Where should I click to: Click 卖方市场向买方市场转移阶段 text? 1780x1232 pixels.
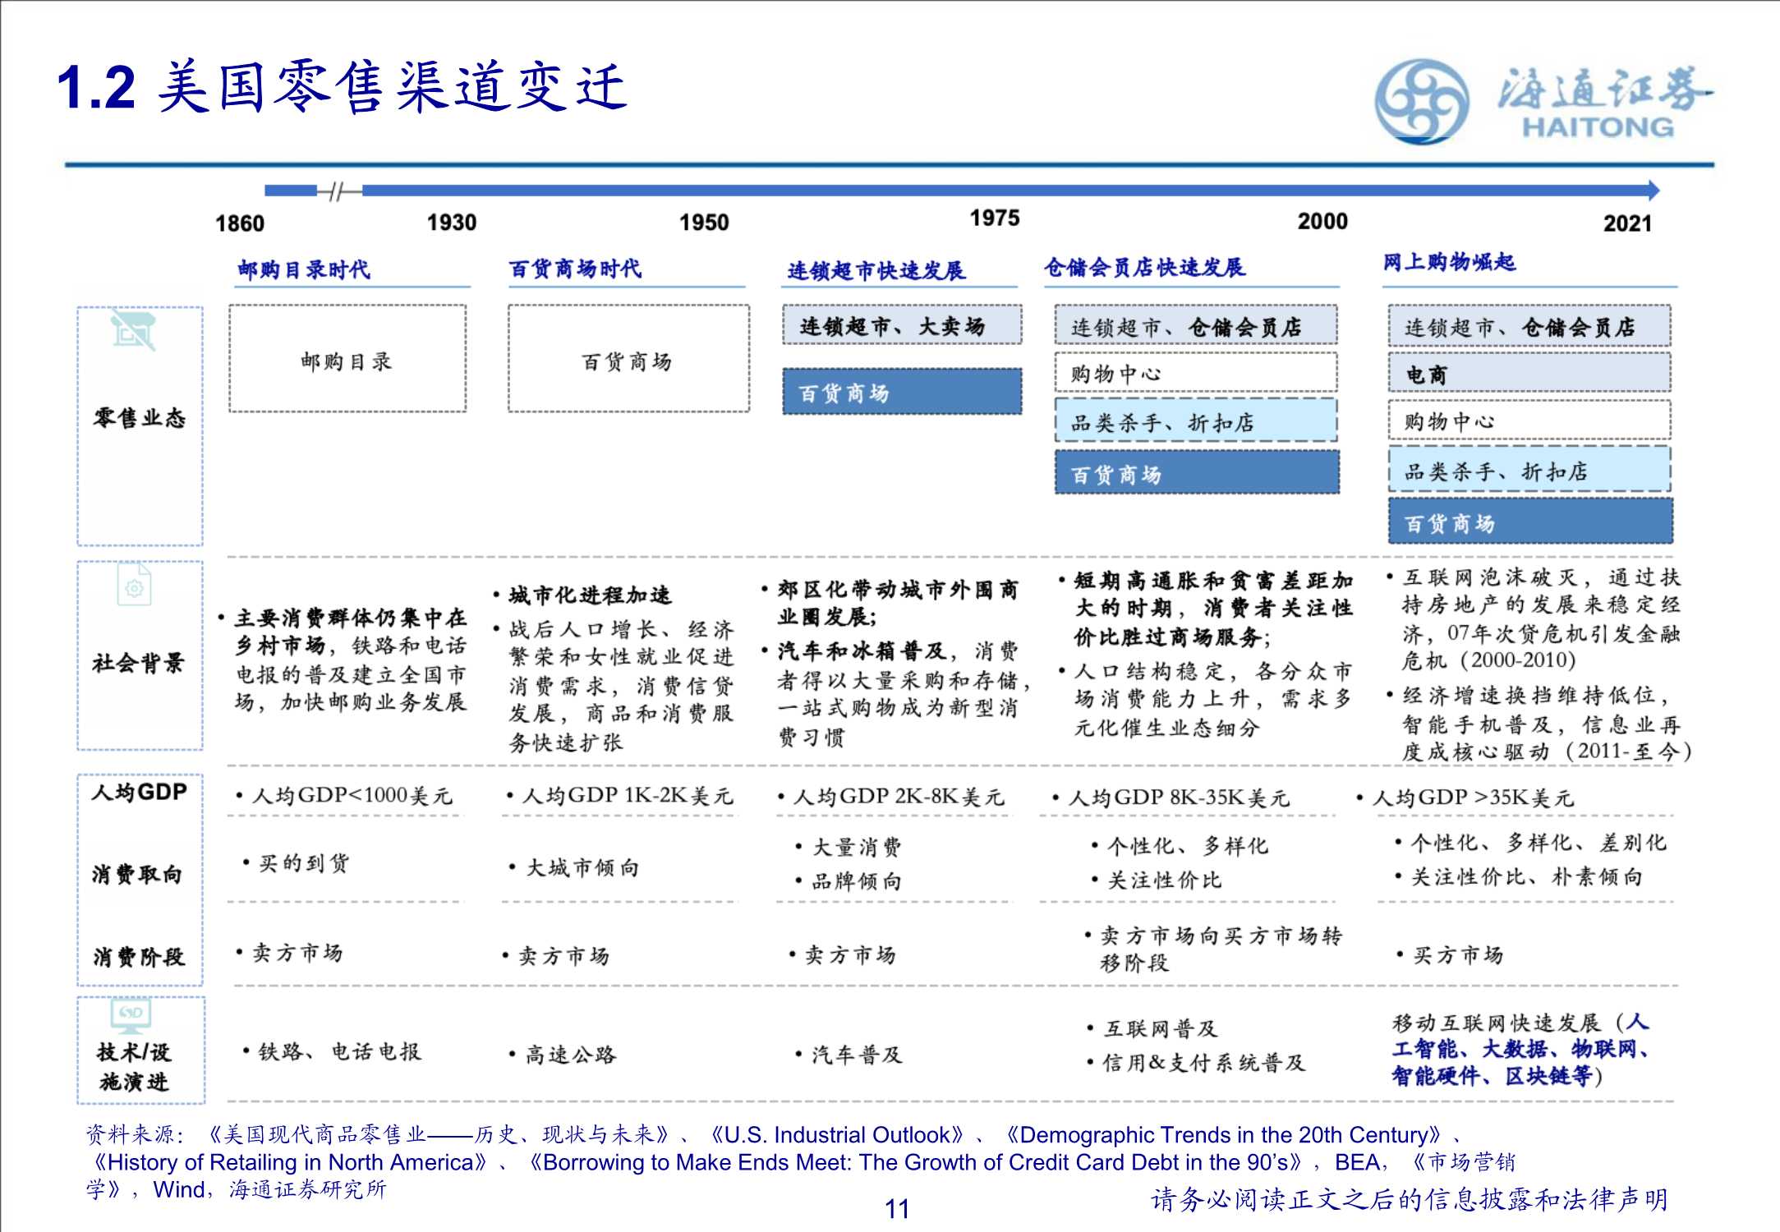[1221, 949]
